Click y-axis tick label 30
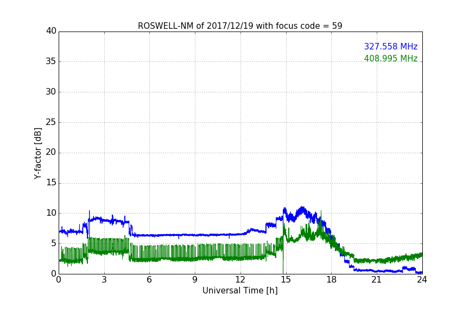 point(51,92)
